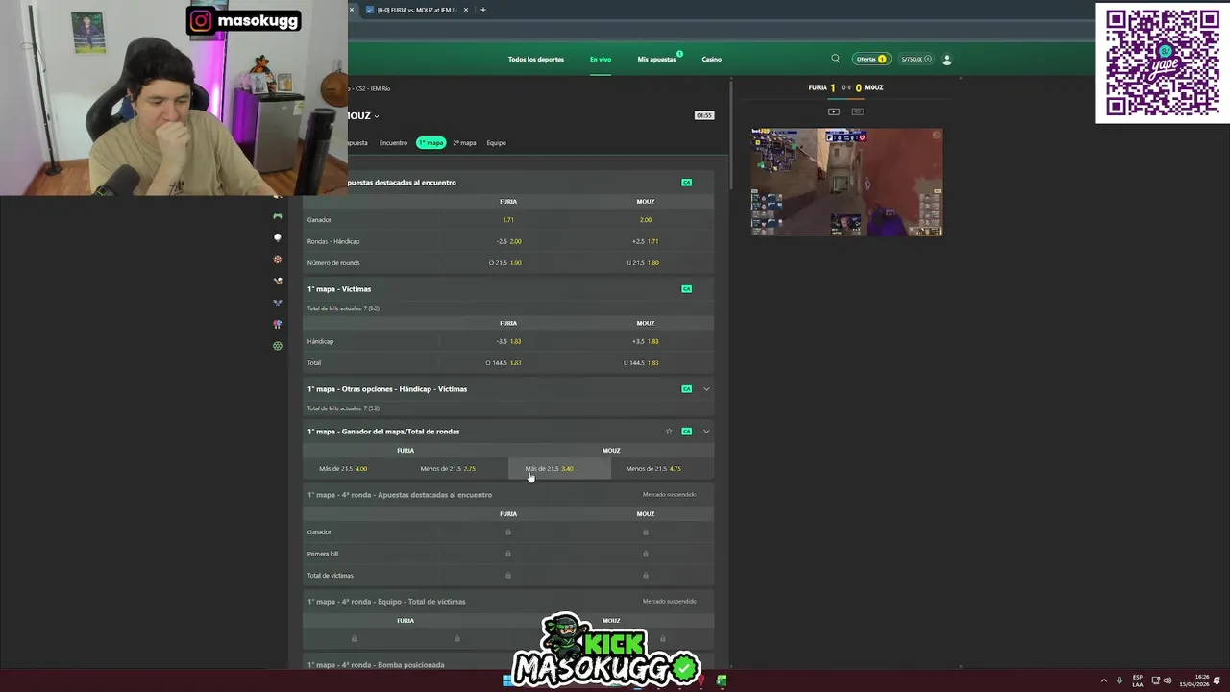
Task: Select the En vivo menu item
Action: [x=601, y=59]
